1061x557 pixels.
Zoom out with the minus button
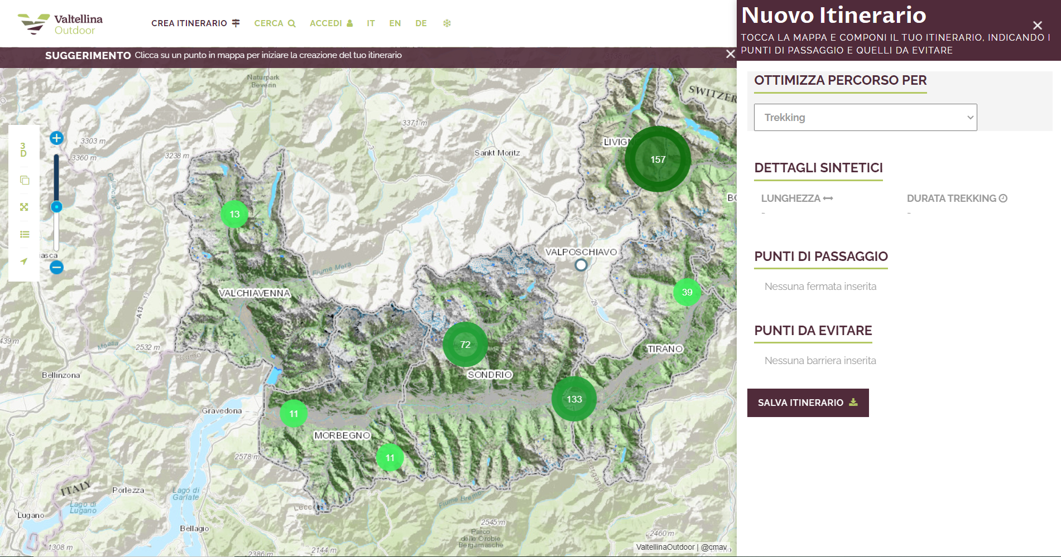56,268
